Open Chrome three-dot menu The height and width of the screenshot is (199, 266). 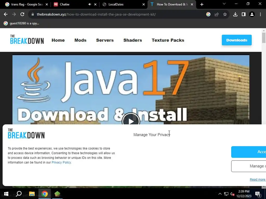[260, 15]
